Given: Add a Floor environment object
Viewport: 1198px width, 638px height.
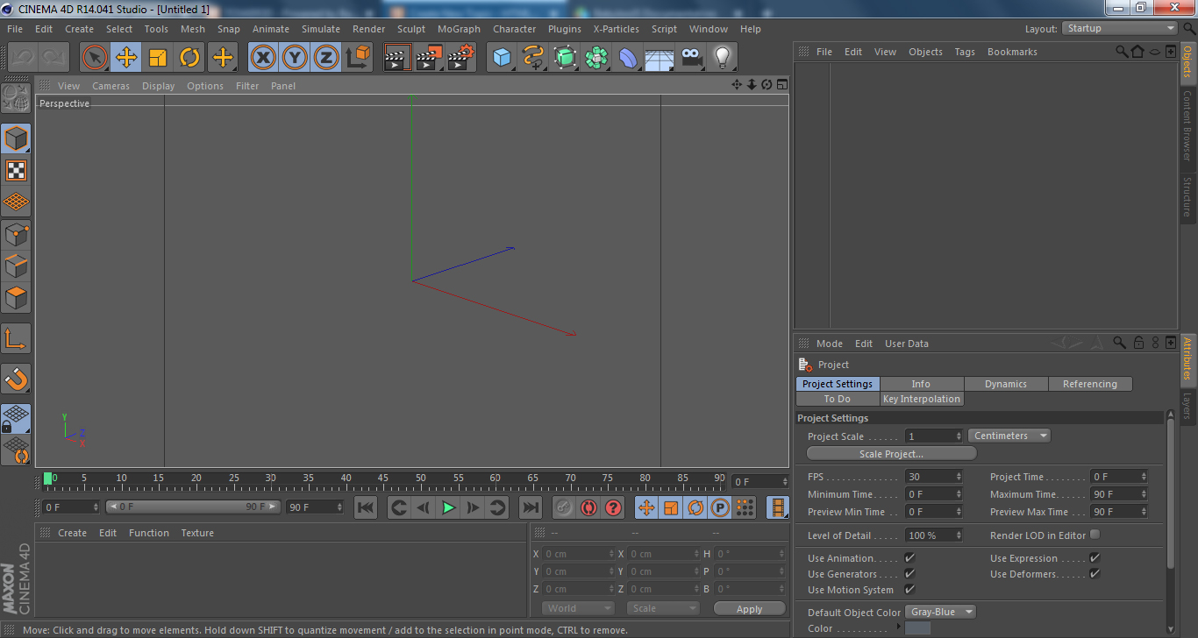Looking at the screenshot, I should tap(660, 58).
